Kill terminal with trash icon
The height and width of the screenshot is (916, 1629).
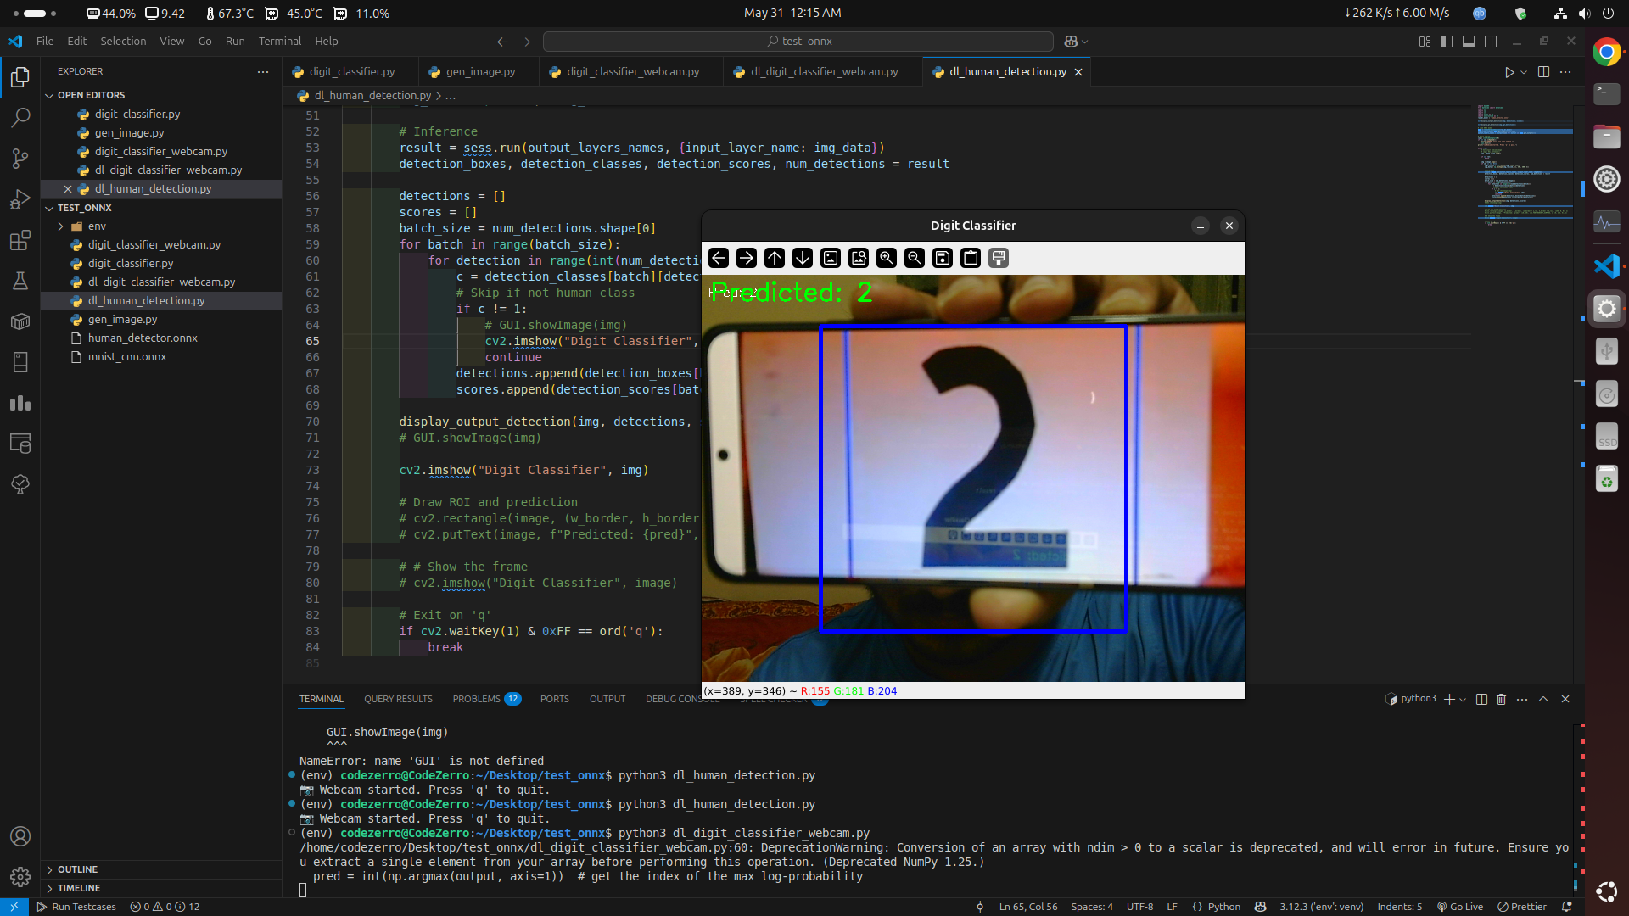(1501, 699)
